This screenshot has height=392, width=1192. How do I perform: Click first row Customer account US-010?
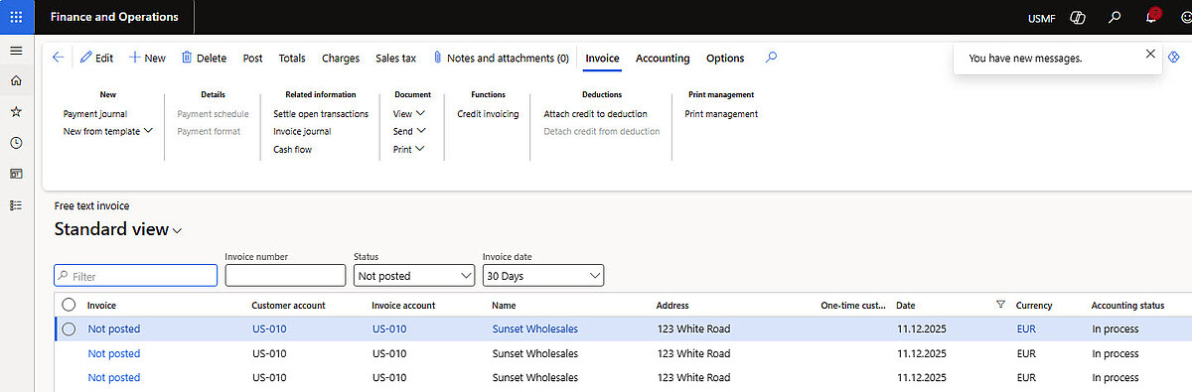(269, 328)
